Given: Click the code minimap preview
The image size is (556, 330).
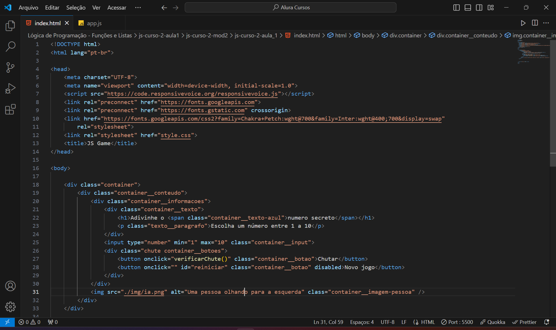Looking at the screenshot, I should point(533,52).
